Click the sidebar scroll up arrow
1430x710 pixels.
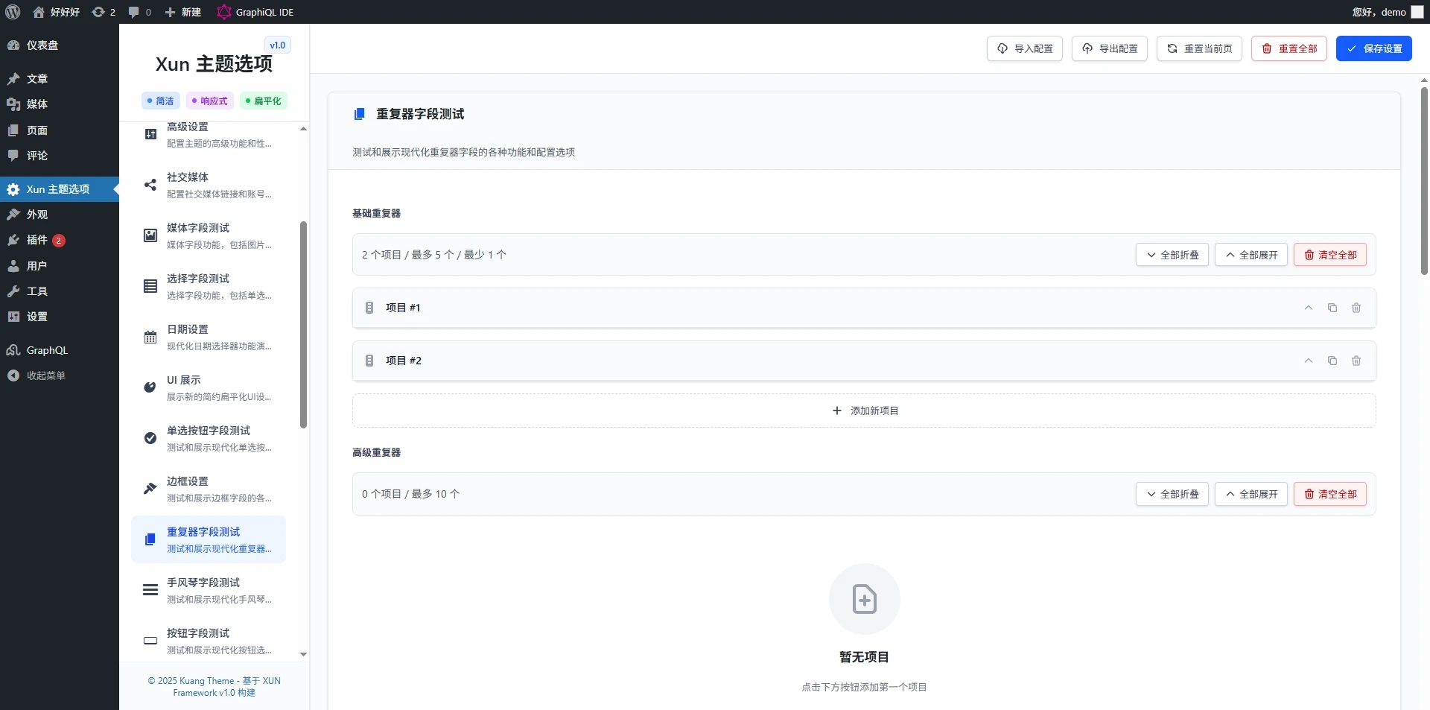(303, 129)
